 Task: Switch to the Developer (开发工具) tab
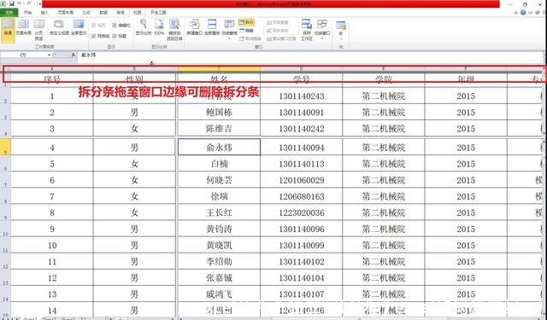158,13
